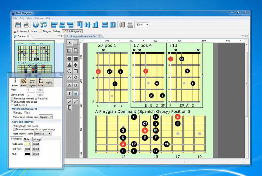Switch to the Strings color tab
Viewport: 262px width, 176px height.
[x=37, y=139]
